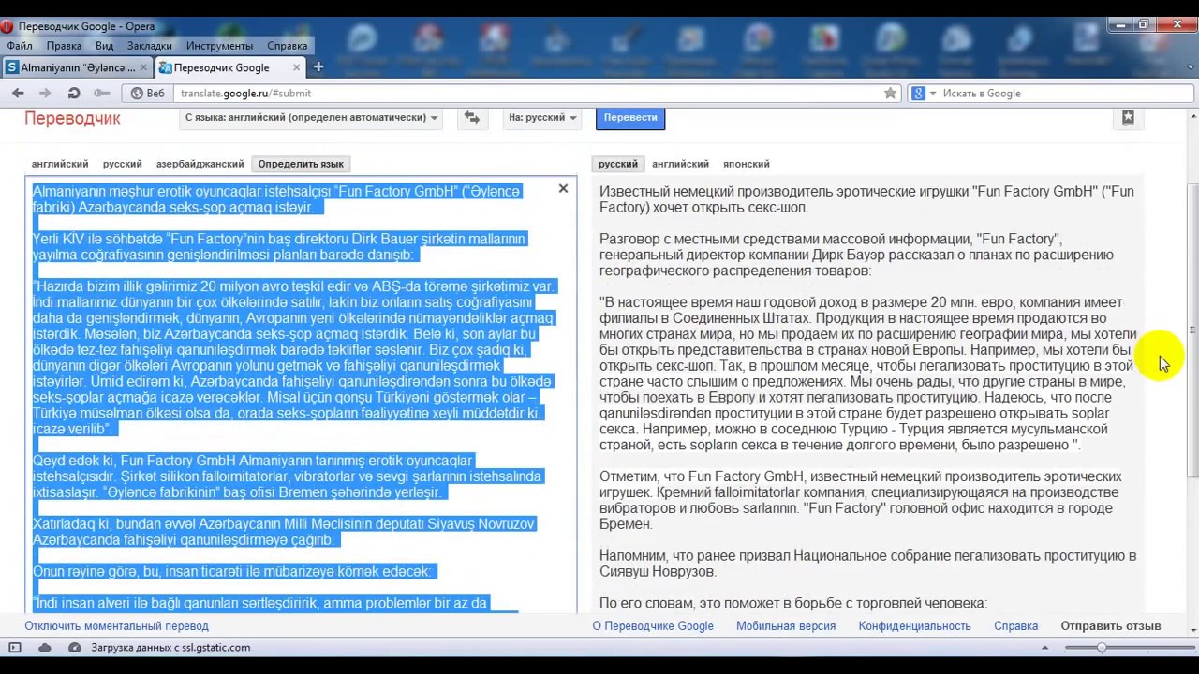This screenshot has width=1199, height=674.
Task: Choose русский as source language
Action: point(122,164)
